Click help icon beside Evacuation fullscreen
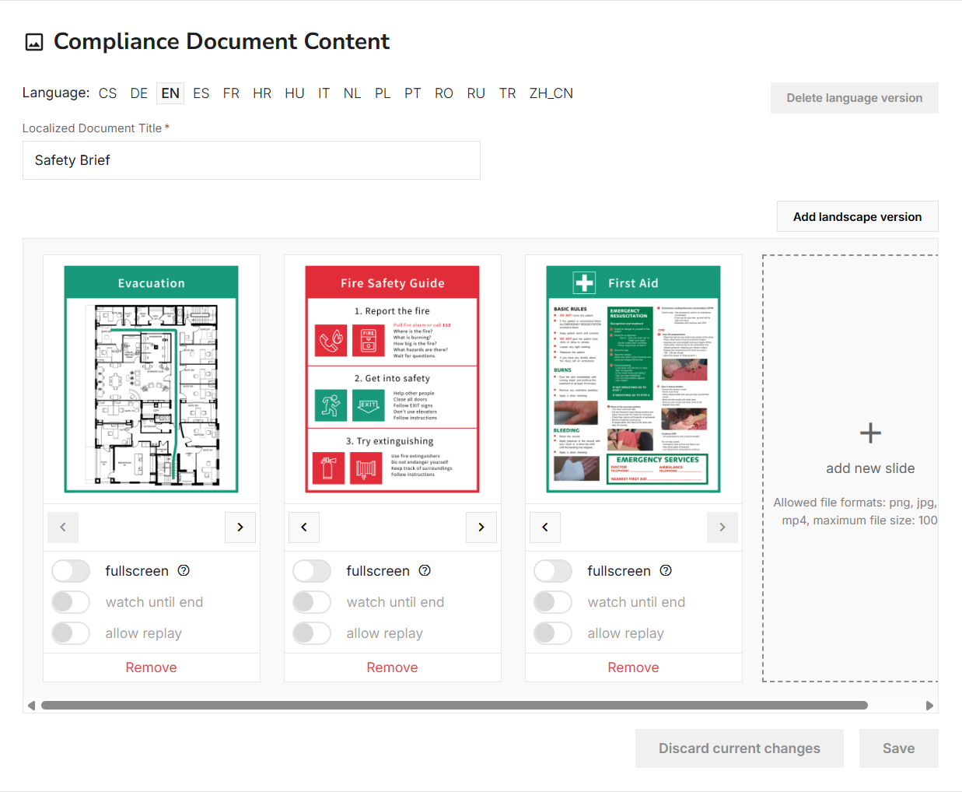Screen dimensions: 962x792 184,570
